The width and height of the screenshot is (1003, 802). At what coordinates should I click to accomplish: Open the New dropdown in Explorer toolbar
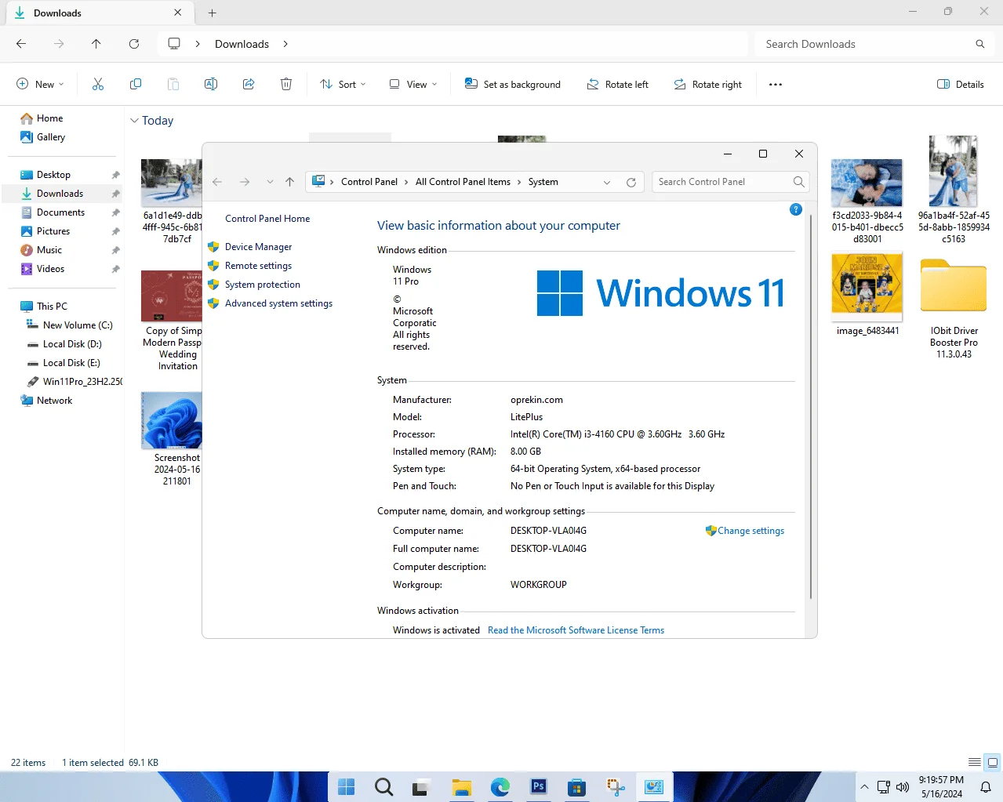coord(40,84)
